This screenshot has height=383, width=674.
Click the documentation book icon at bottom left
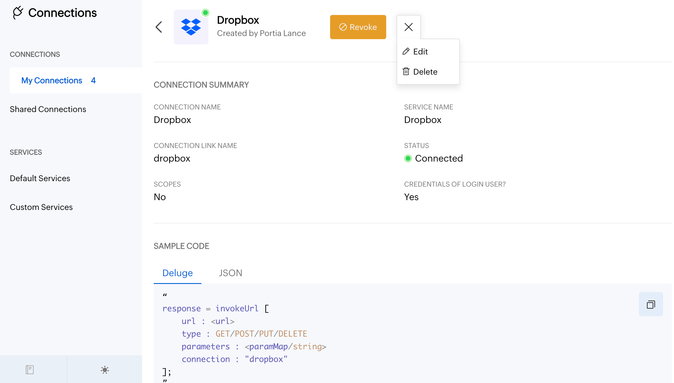pos(30,369)
